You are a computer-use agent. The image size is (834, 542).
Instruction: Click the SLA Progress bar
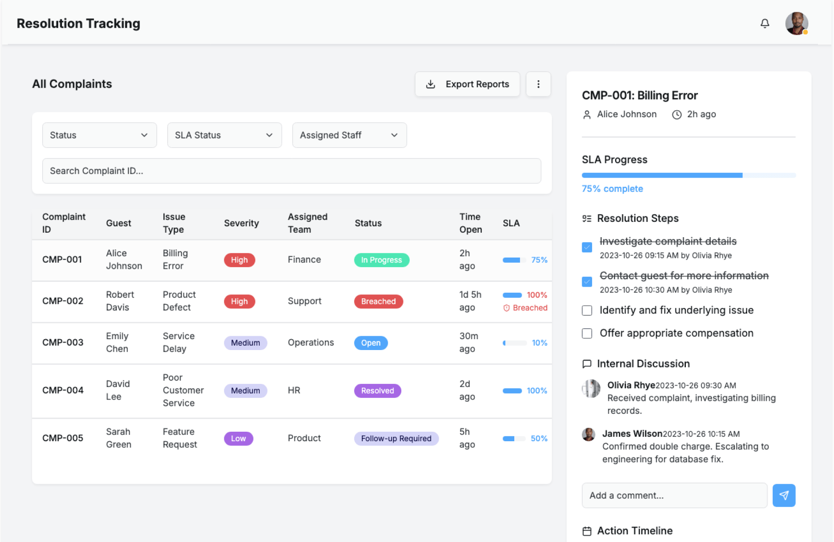[688, 175]
